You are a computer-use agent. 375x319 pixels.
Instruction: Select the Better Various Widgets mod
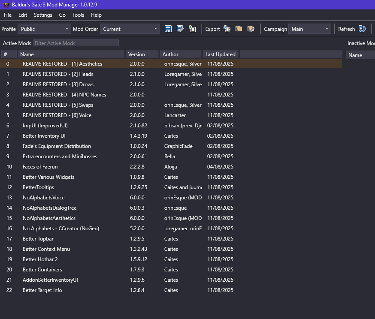point(171,177)
